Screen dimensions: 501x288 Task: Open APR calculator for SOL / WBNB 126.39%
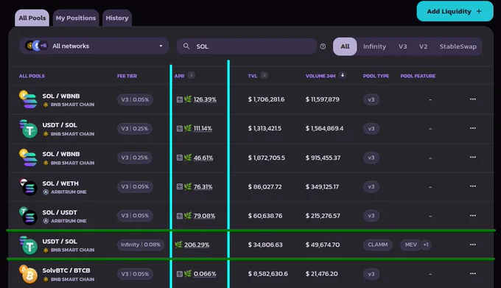(180, 99)
